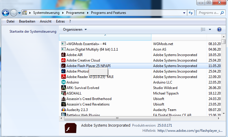
Task: Open the view options dropdown arrow
Action: [210, 29]
